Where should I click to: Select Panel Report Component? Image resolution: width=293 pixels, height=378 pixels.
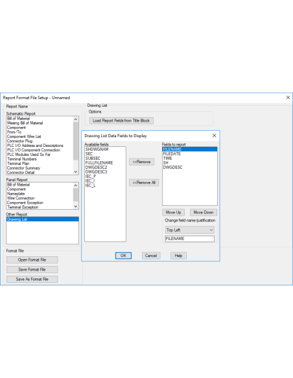40,189
